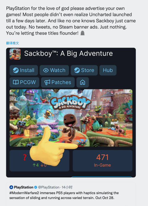148x206 pixels.
Task: Click the @PlayStation handle
Action: (x=49, y=187)
